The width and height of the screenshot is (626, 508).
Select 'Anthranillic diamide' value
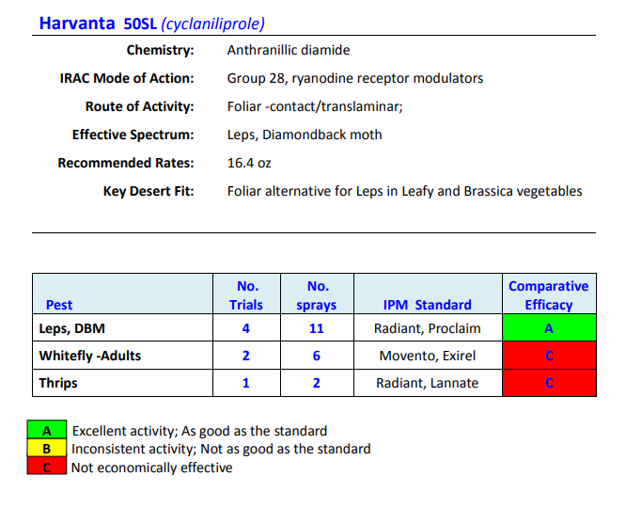(x=289, y=50)
